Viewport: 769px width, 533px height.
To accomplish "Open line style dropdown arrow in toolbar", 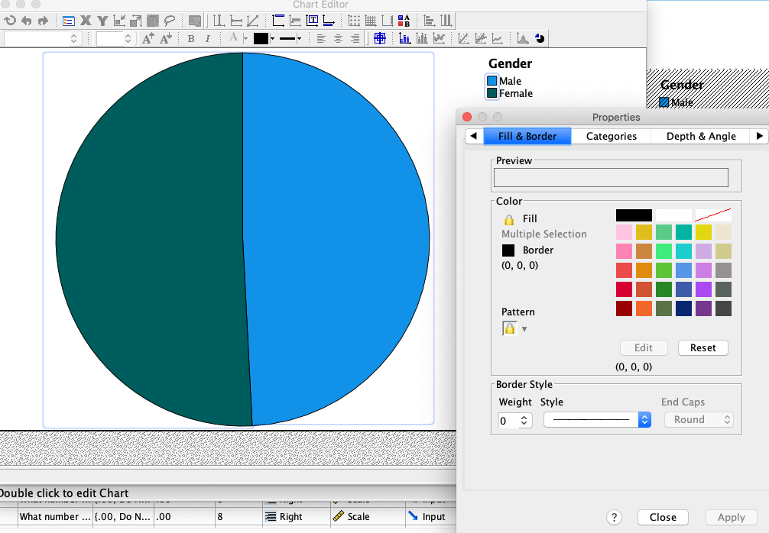I will click(299, 39).
